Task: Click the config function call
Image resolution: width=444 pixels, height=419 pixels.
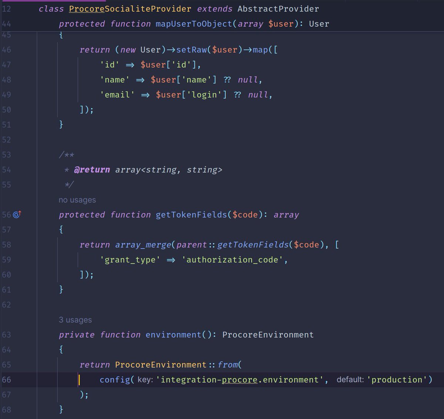Action: [x=115, y=380]
